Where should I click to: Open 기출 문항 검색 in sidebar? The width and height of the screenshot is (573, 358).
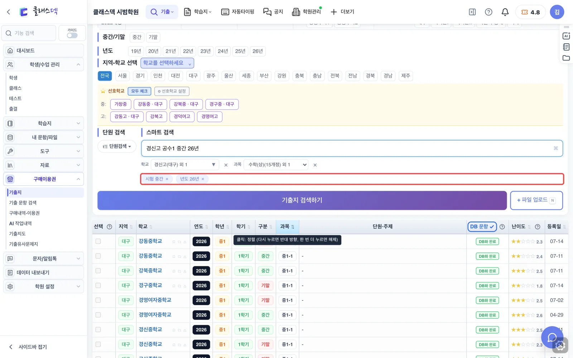(x=23, y=203)
